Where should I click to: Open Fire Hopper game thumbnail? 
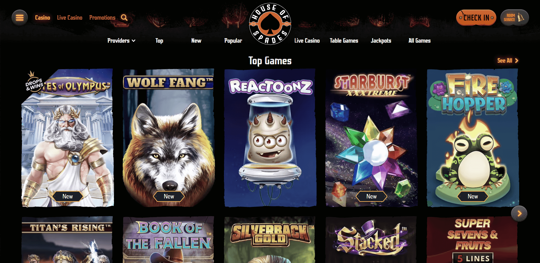[x=473, y=138]
